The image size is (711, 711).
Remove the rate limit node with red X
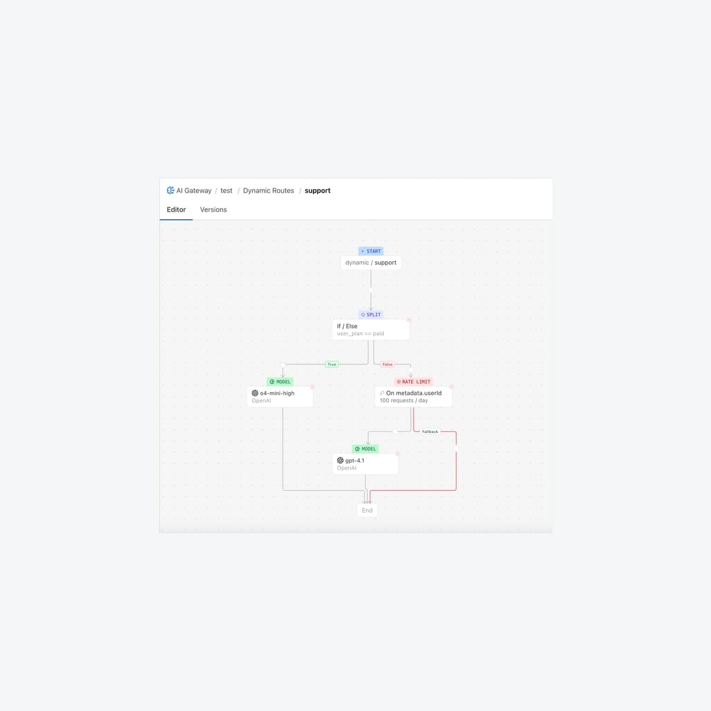pyautogui.click(x=451, y=387)
